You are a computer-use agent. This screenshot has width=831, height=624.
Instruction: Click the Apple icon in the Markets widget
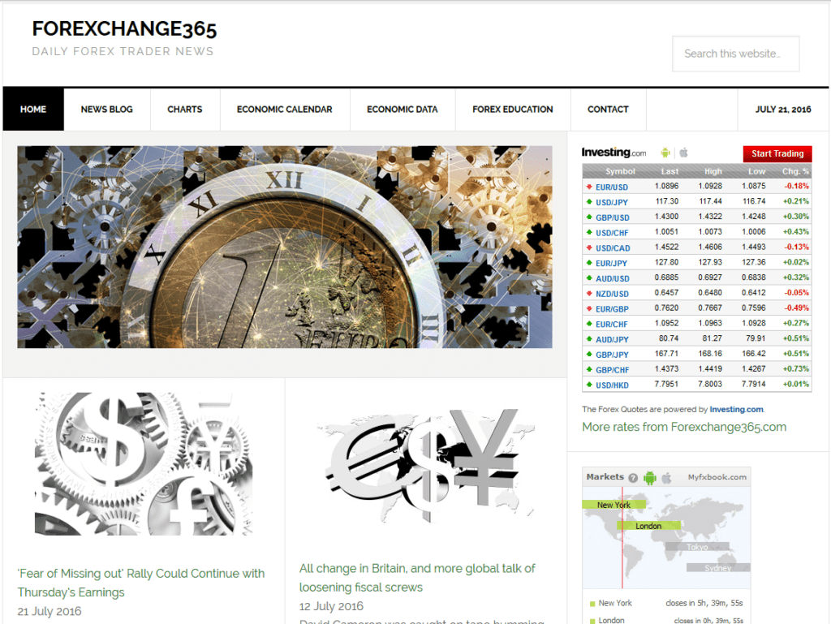[665, 477]
